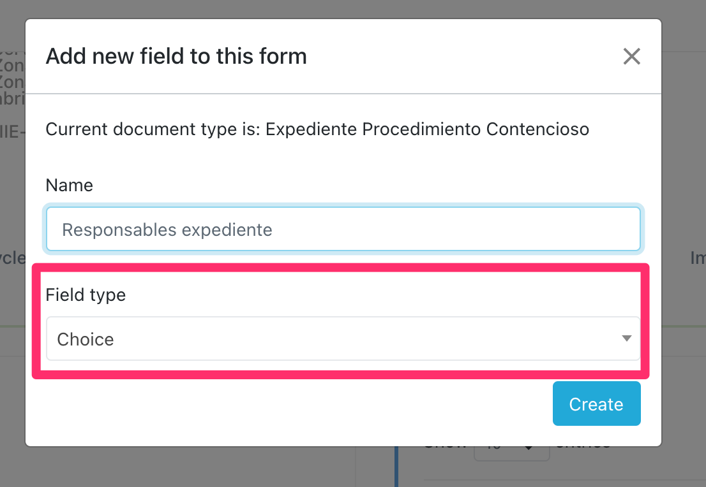Click the Name label above the text box

(x=69, y=185)
